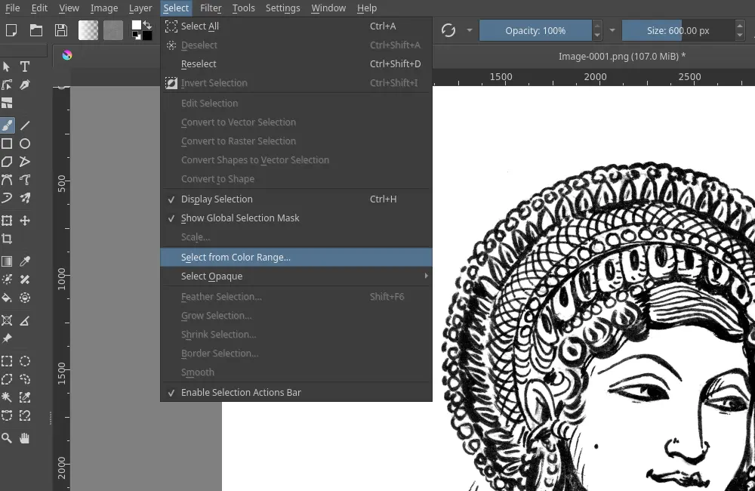The height and width of the screenshot is (491, 755).
Task: Toggle Enable Selection Actions Bar
Action: coord(296,392)
